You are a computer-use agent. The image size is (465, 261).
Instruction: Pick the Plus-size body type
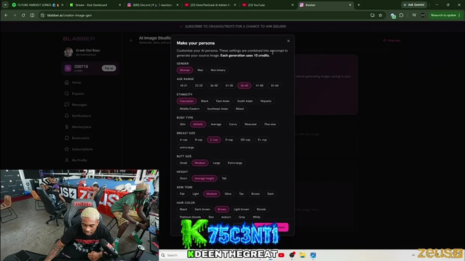(270, 124)
